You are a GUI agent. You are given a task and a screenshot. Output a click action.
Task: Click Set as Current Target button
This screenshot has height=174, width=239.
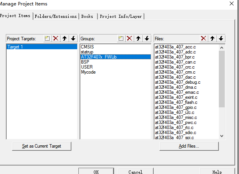[42, 146]
